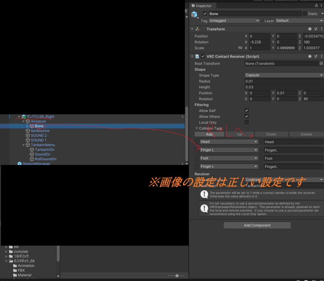Screen dimensions: 324x281
Task: Collapse the Transform component foldout
Action: tap(192, 29)
